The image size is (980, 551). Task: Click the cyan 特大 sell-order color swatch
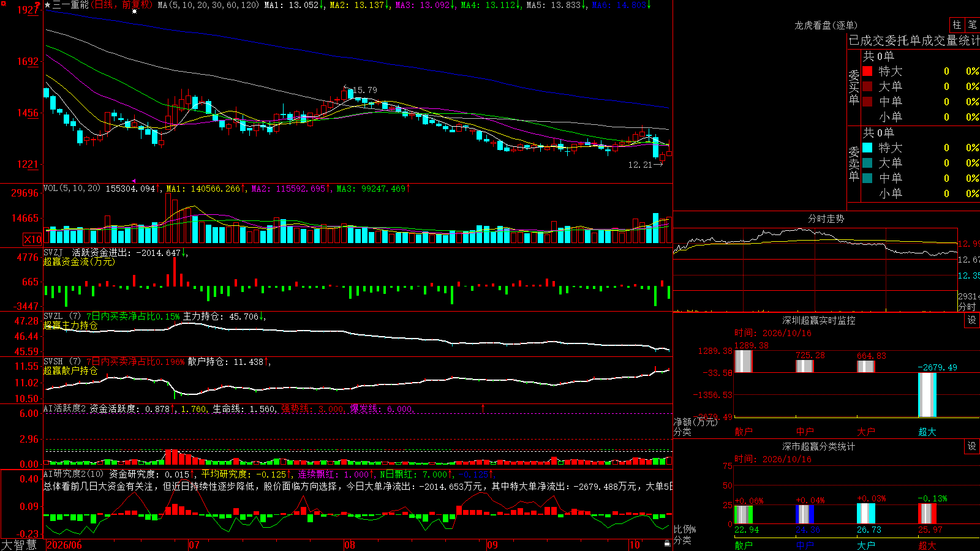pos(867,148)
